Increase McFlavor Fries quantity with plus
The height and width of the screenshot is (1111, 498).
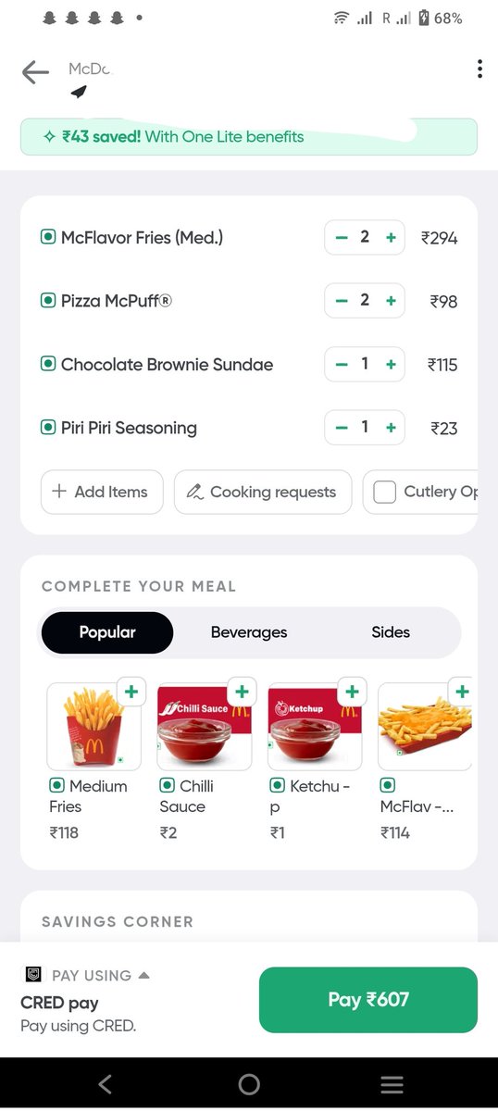coord(391,238)
